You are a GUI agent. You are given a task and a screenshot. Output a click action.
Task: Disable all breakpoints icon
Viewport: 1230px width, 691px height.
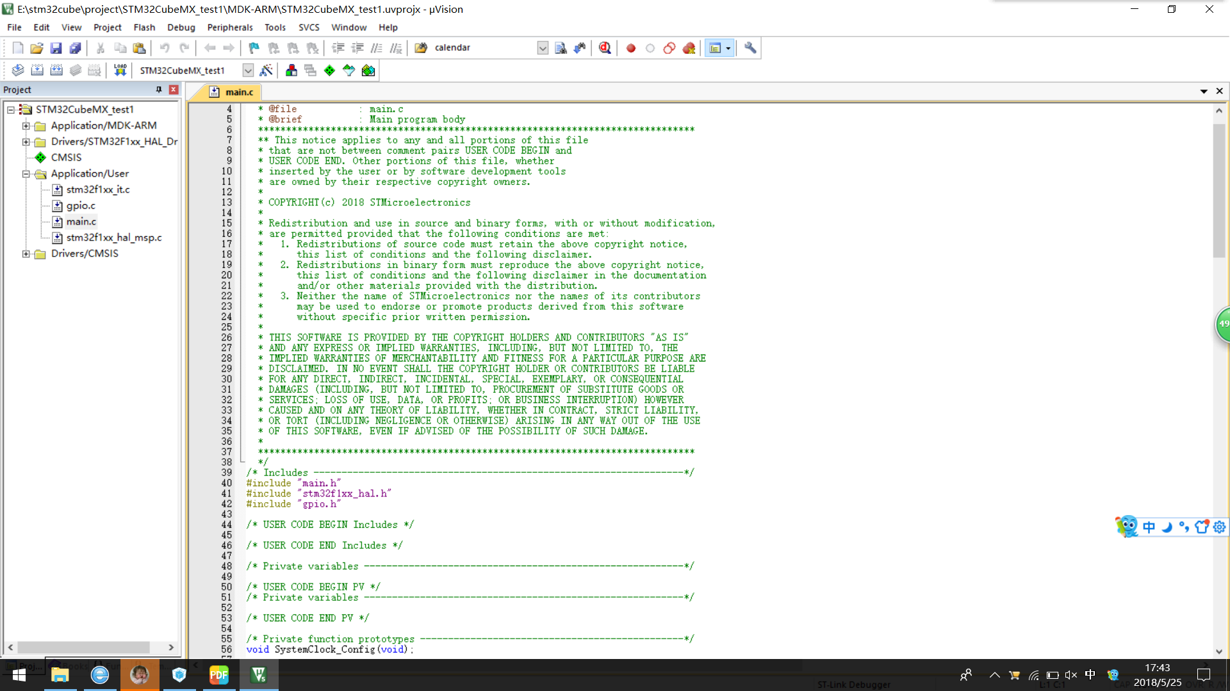(669, 48)
